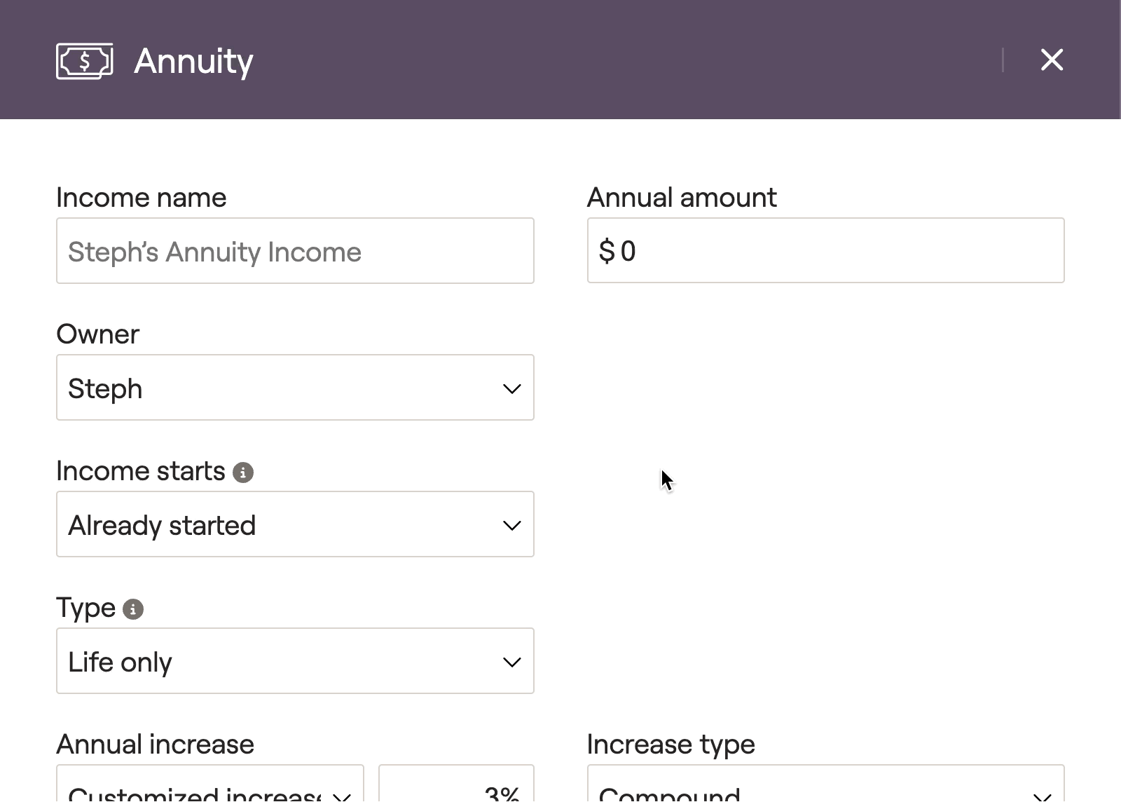This screenshot has height=802, width=1121.
Task: Click the chevron arrow in Owner field
Action: coord(512,388)
